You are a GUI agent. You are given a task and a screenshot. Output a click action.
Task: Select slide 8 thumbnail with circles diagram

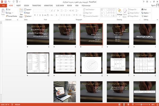pos(91,63)
